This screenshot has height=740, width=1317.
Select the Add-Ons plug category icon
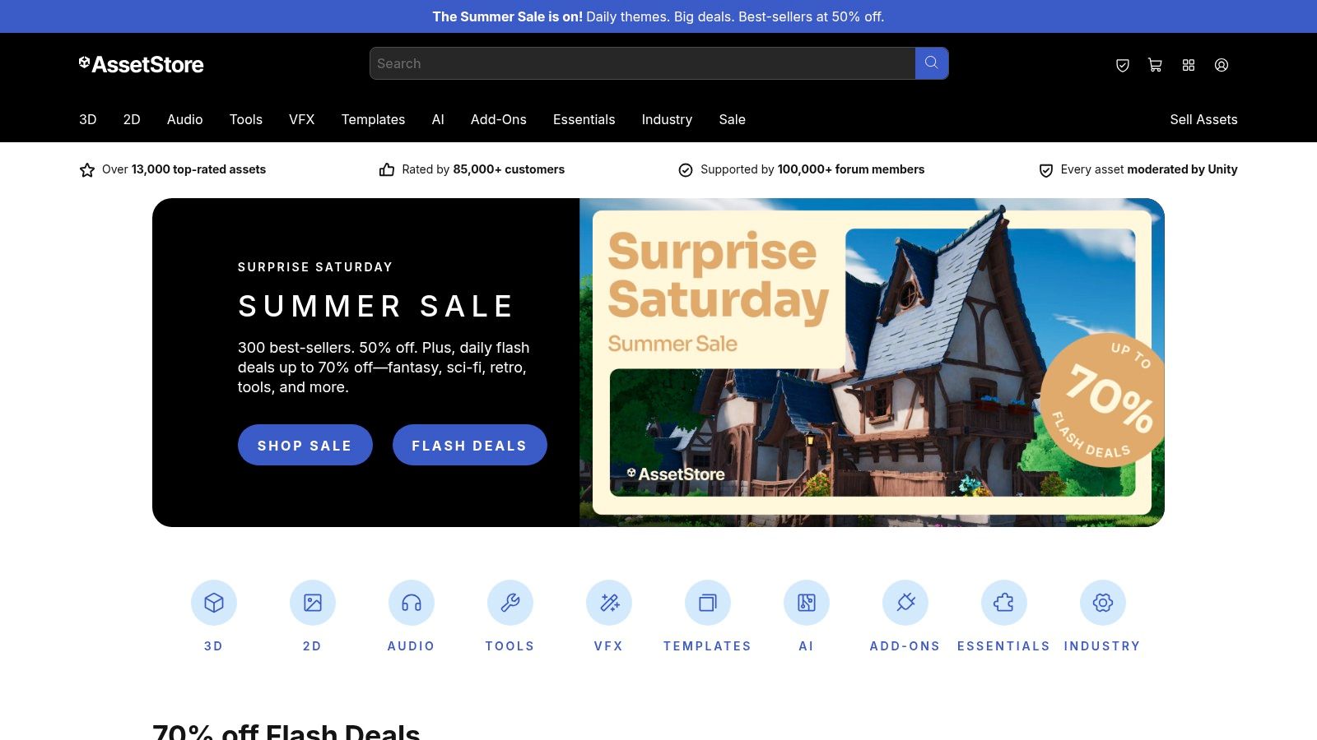click(905, 603)
